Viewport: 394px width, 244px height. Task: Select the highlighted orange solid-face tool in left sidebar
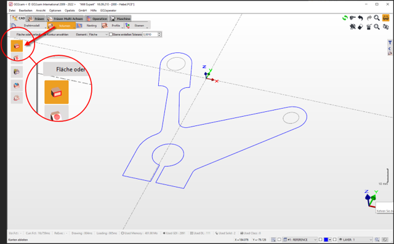pos(17,46)
